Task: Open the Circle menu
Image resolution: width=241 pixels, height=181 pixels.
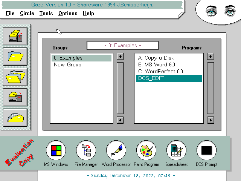Action: tap(27, 14)
